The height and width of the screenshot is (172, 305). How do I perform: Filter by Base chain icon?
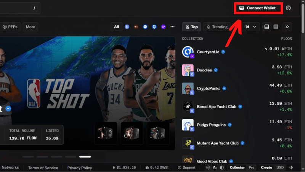[145, 27]
